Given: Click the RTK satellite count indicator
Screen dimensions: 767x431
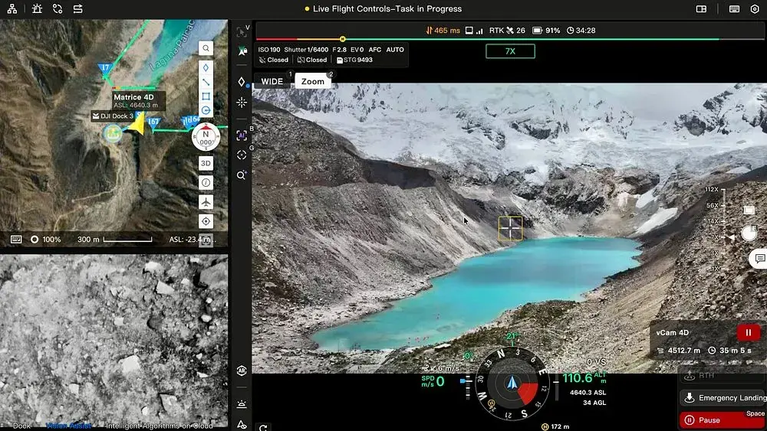Looking at the screenshot, I should [507, 31].
